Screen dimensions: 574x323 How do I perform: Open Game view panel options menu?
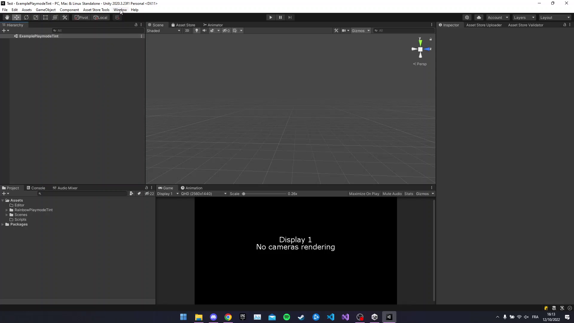click(432, 188)
